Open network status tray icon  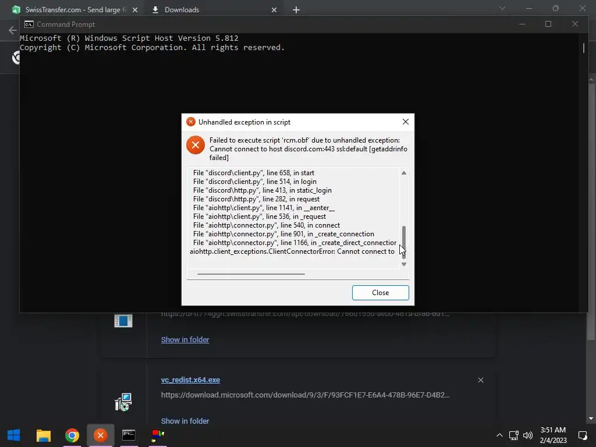tap(514, 435)
